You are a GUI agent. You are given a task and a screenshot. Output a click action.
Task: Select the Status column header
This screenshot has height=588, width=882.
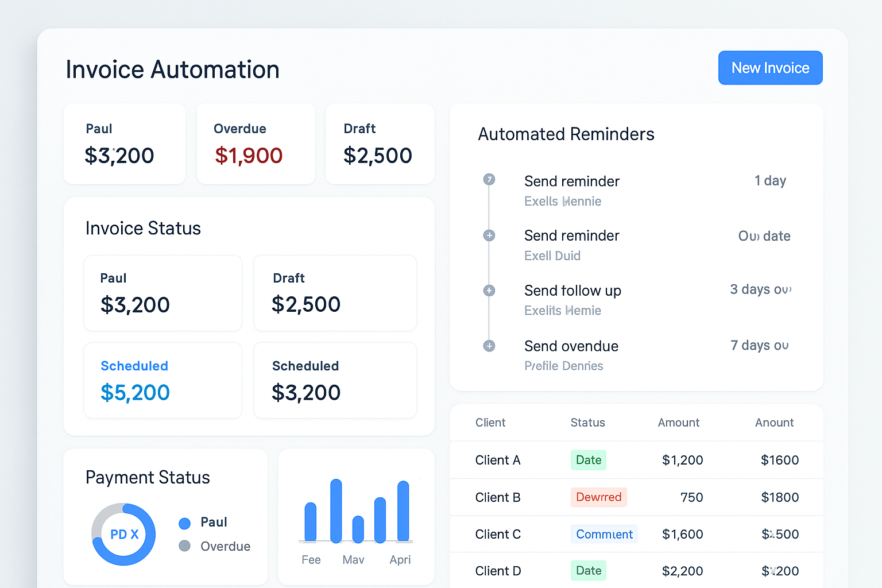pos(587,423)
